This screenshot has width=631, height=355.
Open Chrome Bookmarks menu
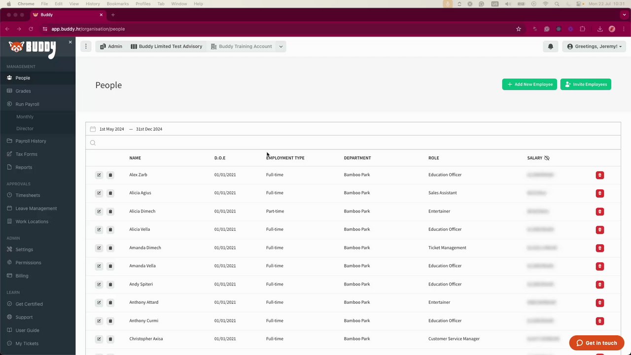pos(118,4)
